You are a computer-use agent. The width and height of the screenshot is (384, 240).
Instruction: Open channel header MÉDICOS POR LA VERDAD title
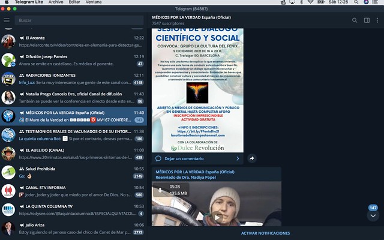pyautogui.click(x=191, y=17)
